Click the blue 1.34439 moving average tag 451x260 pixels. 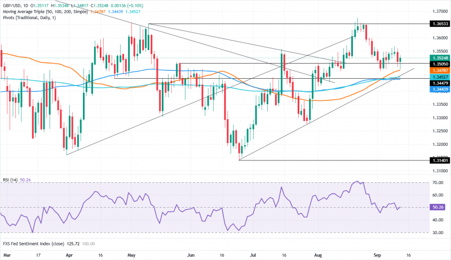coord(439,89)
